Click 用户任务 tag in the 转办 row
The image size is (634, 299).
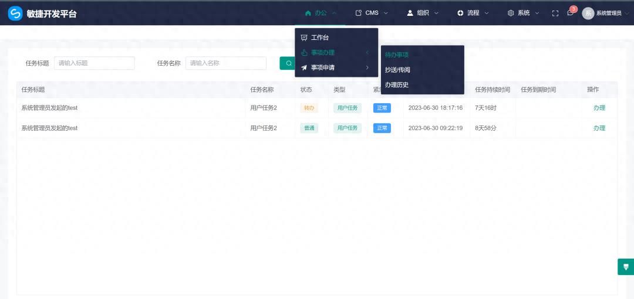[348, 108]
